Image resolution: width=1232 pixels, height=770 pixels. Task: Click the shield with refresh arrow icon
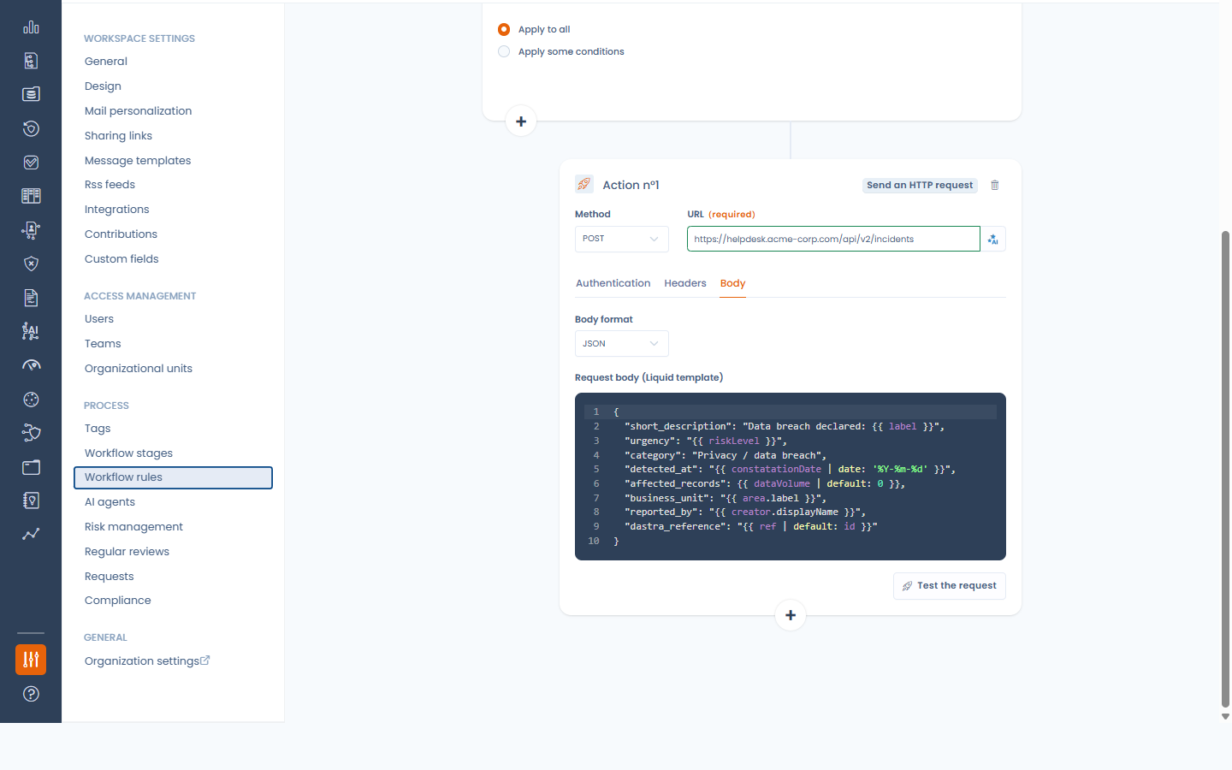31,128
